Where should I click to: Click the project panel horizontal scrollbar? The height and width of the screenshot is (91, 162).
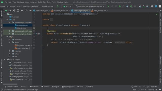coord(10,84)
